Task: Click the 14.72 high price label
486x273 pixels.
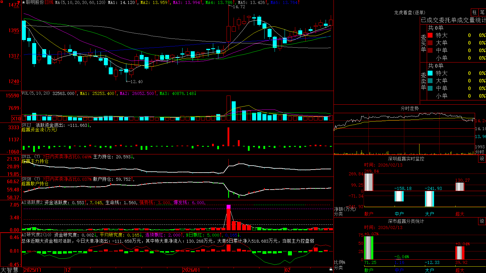Action: (x=239, y=7)
